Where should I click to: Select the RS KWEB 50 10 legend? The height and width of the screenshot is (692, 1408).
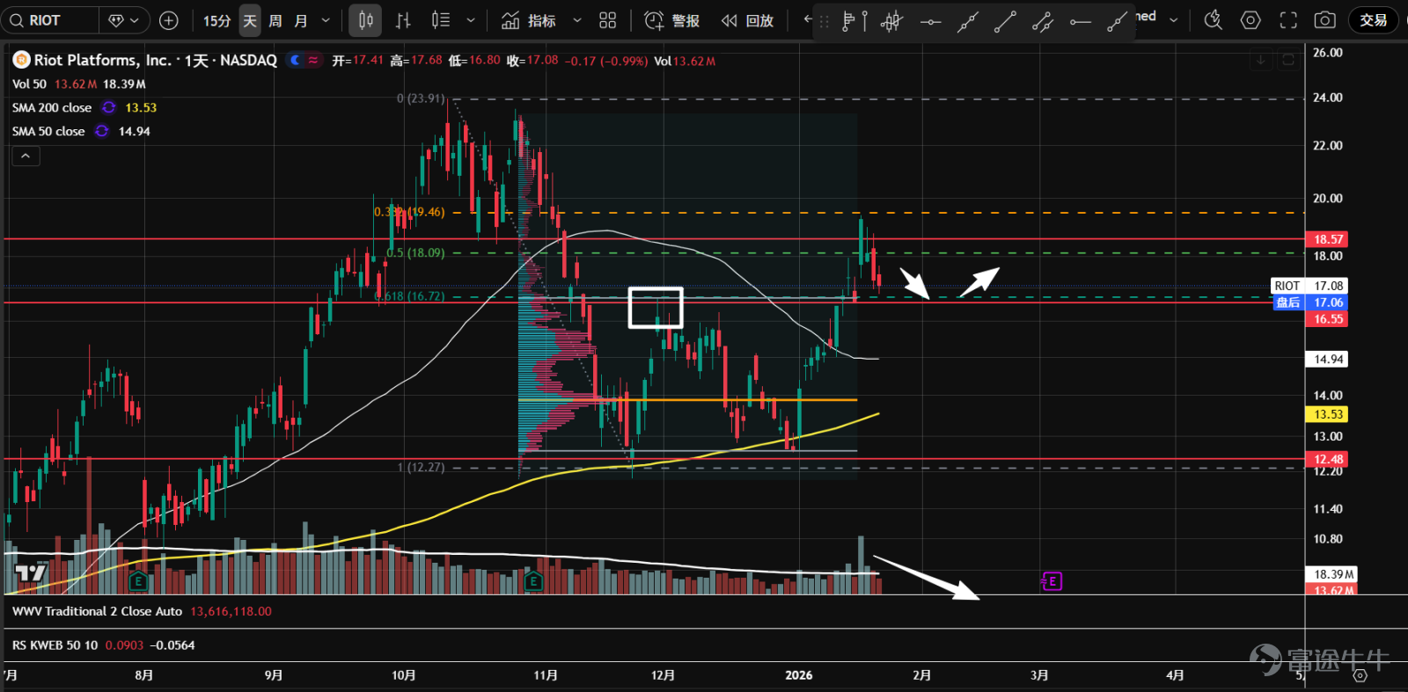[x=55, y=645]
